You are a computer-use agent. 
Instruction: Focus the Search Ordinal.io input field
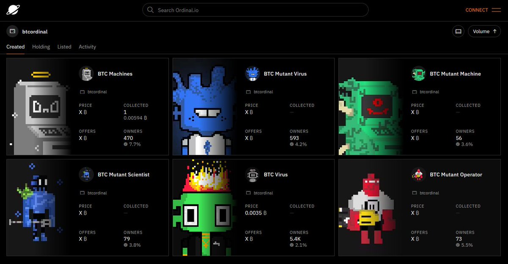point(255,10)
